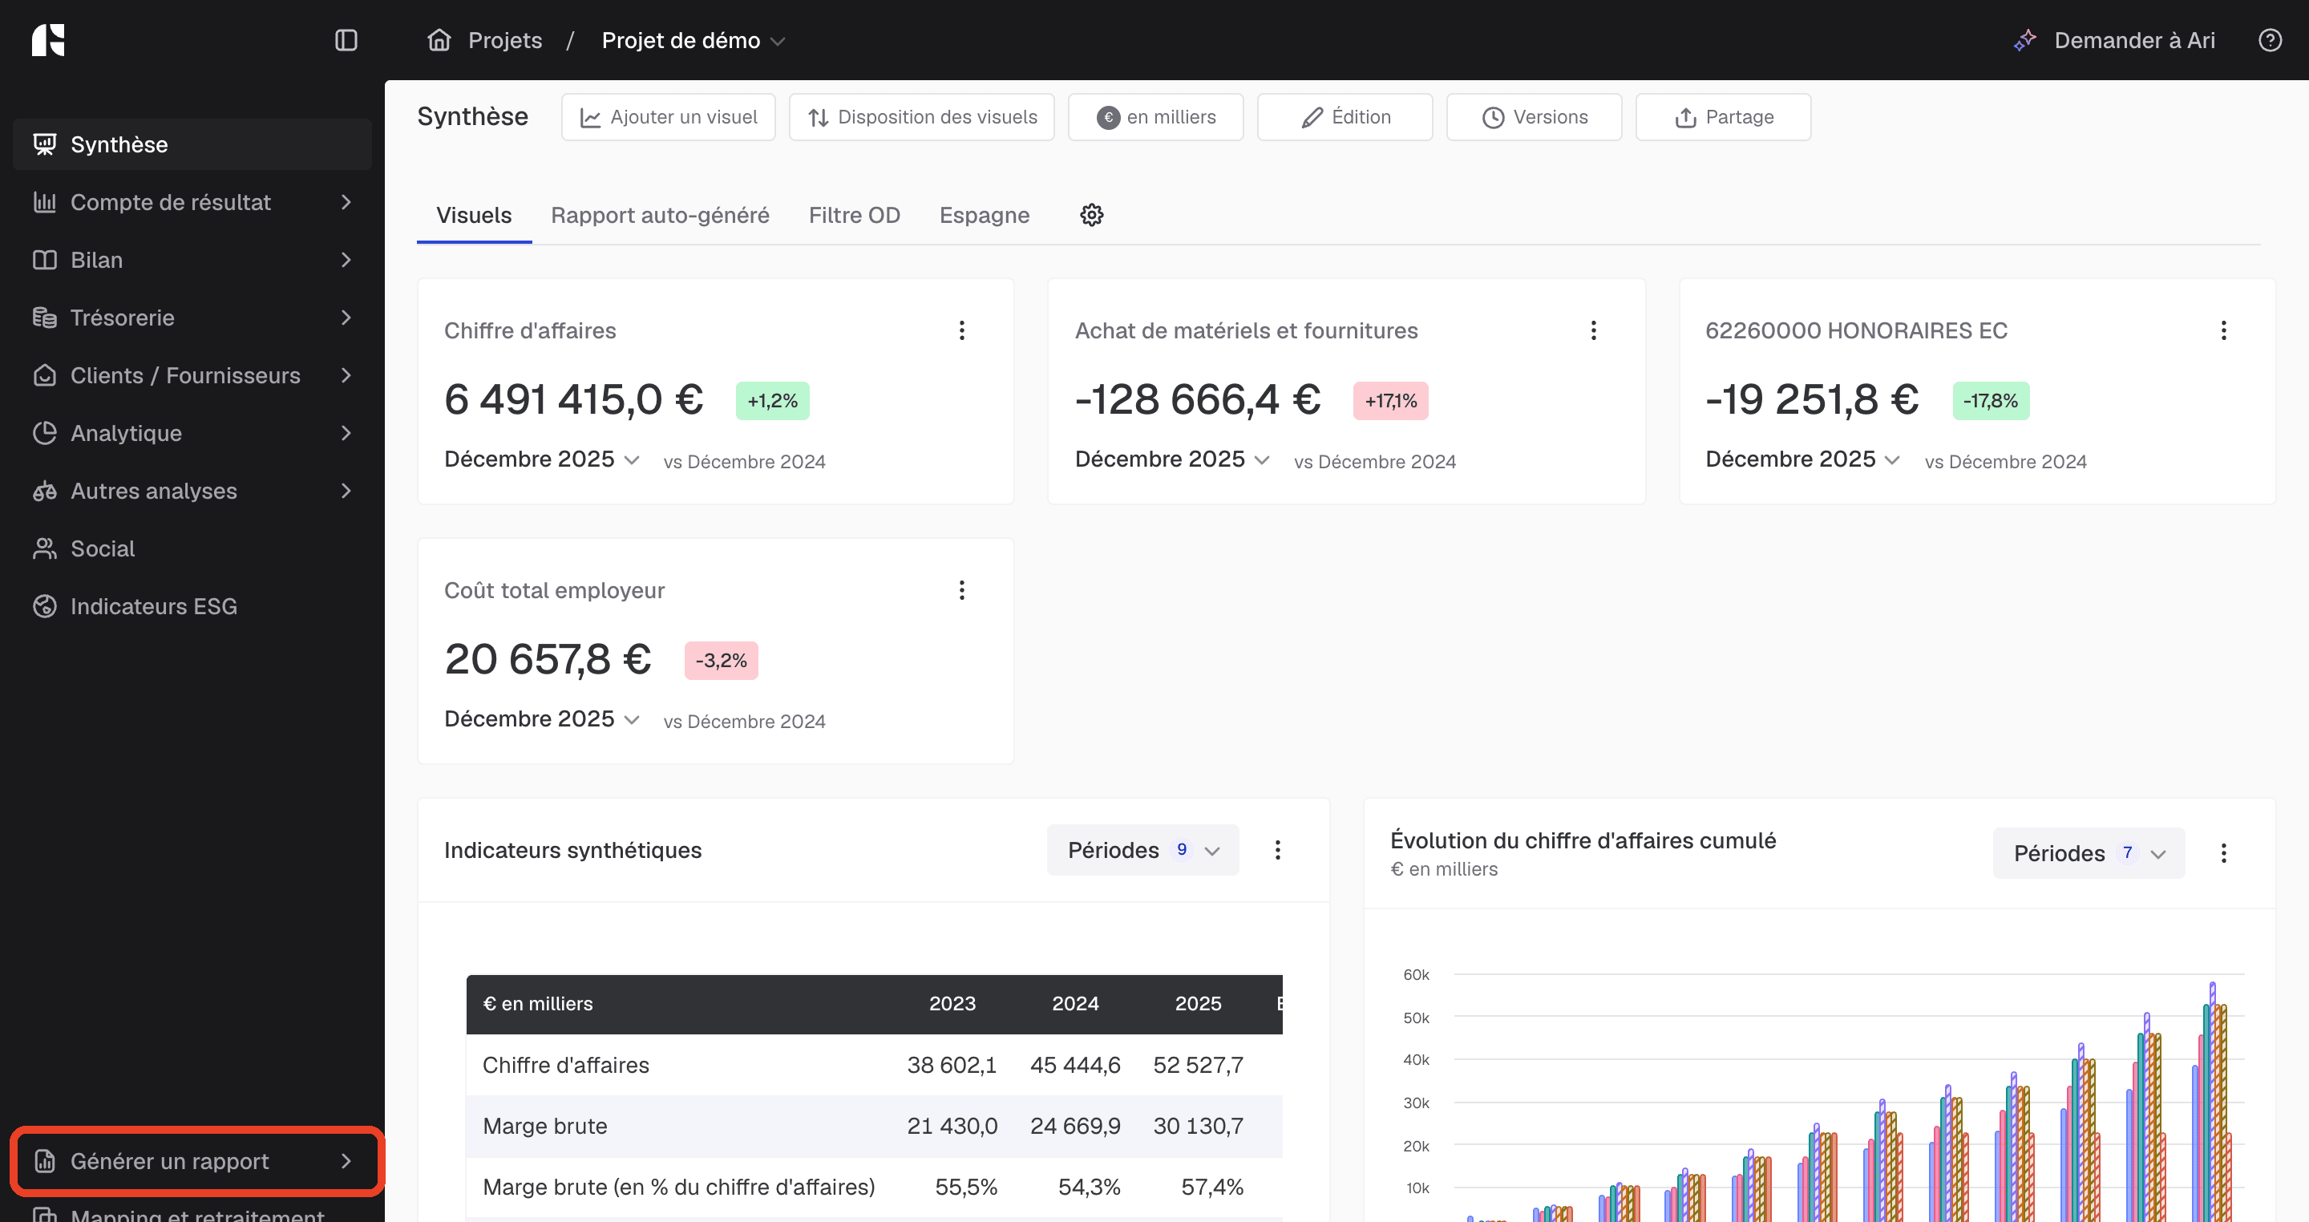
Task: Open the three-dot menu on Chiffre d'affaires card
Action: tap(962, 331)
